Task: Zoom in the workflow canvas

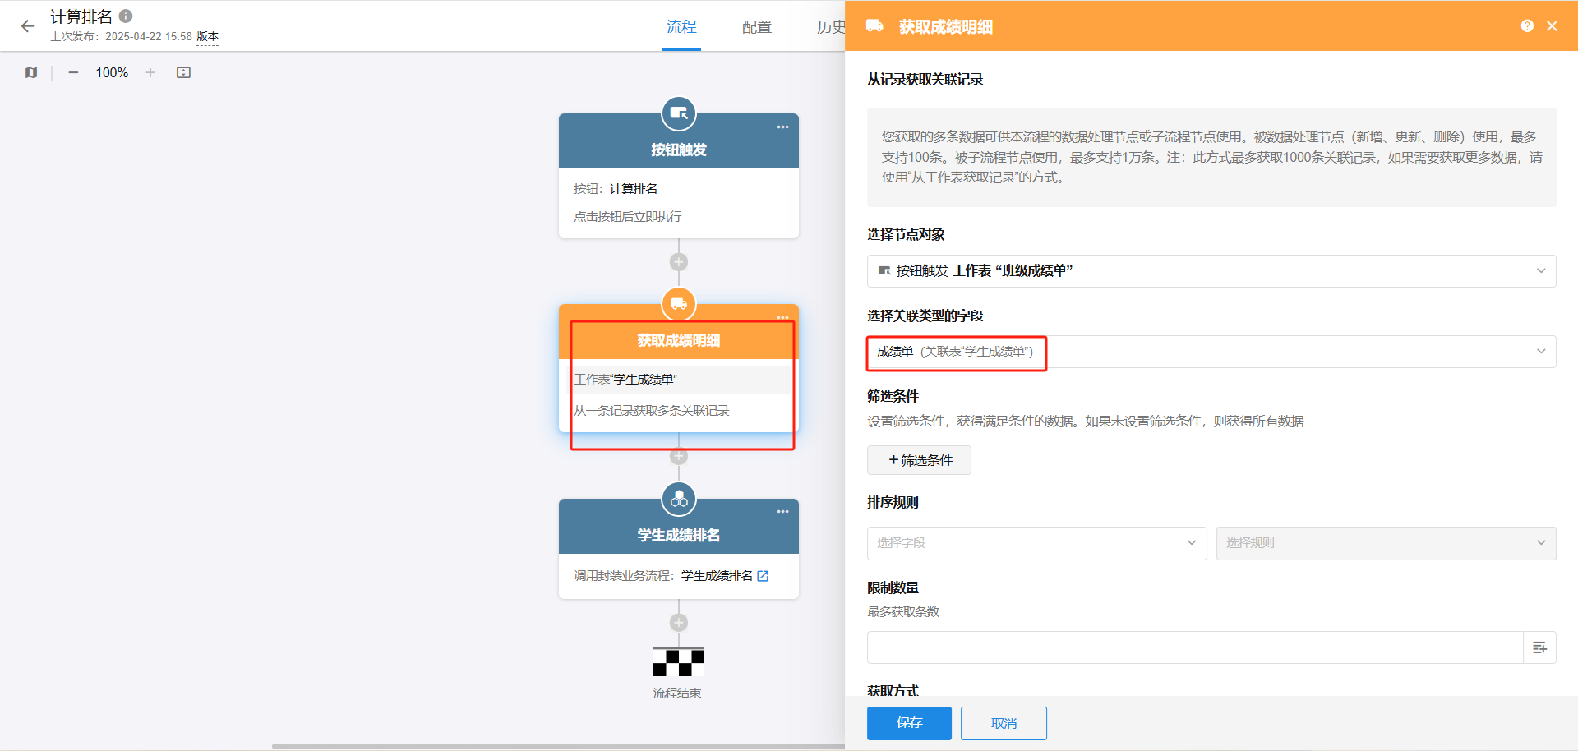Action: (x=150, y=72)
